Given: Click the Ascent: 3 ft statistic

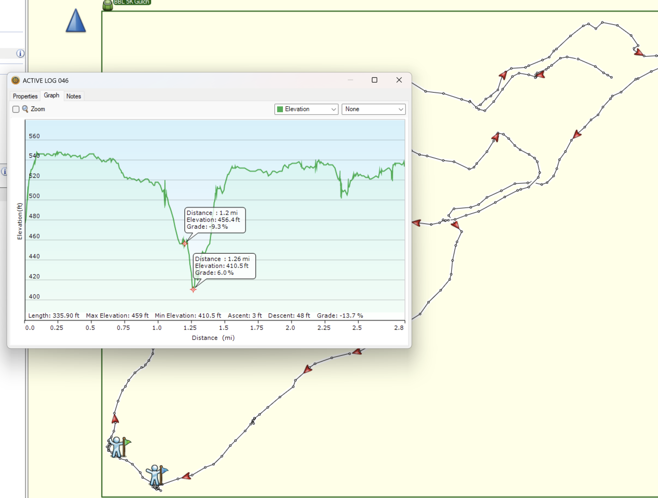Looking at the screenshot, I should point(245,315).
